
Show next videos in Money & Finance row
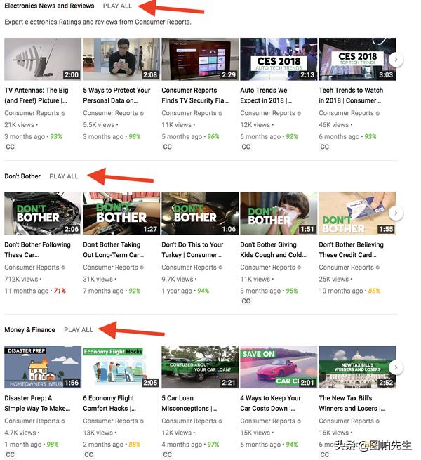396,367
